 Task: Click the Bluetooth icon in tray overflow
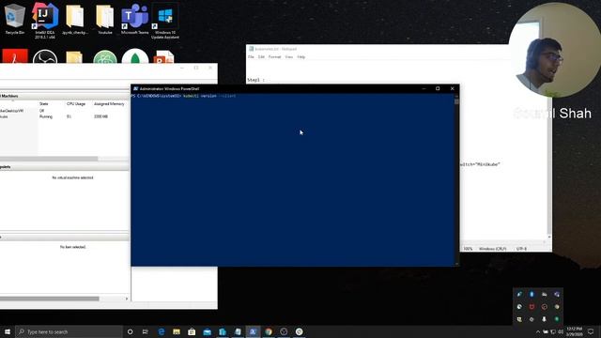(532, 294)
